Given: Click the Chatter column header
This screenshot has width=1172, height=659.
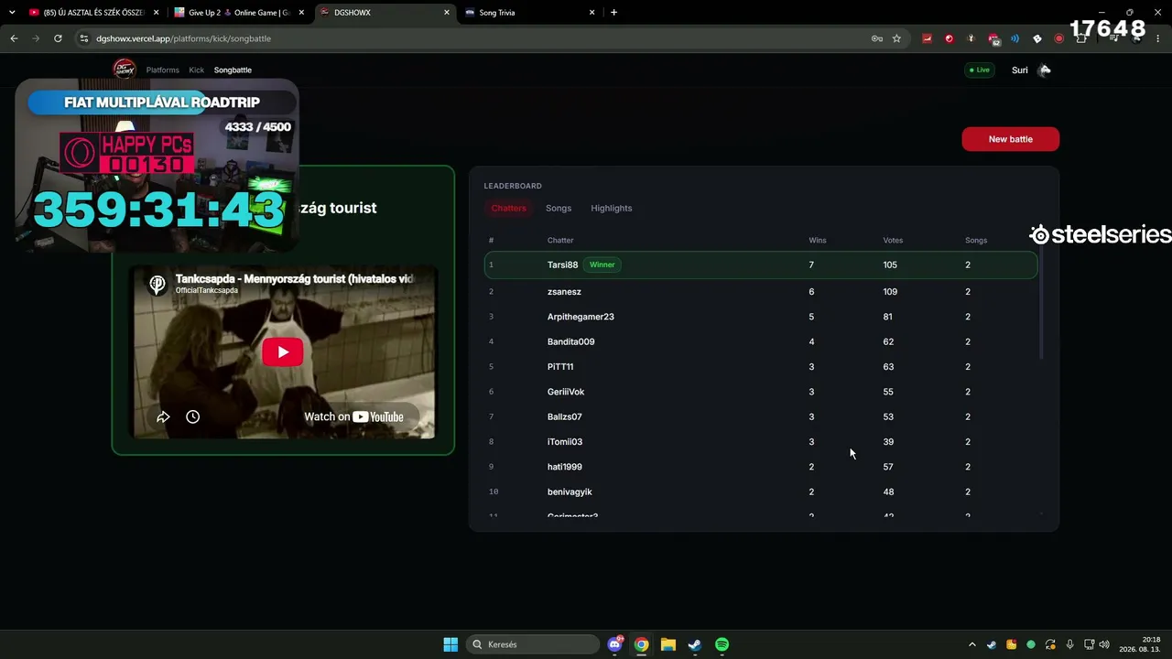Looking at the screenshot, I should tap(560, 240).
